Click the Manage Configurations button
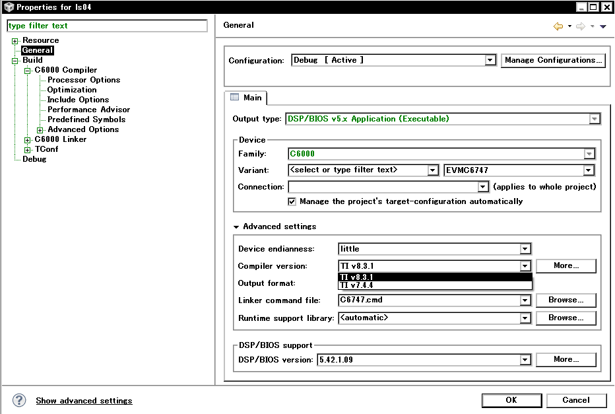The image size is (615, 414). (553, 60)
